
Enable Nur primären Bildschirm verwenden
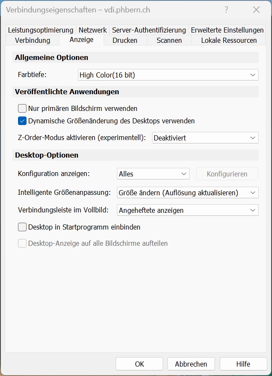(22, 108)
